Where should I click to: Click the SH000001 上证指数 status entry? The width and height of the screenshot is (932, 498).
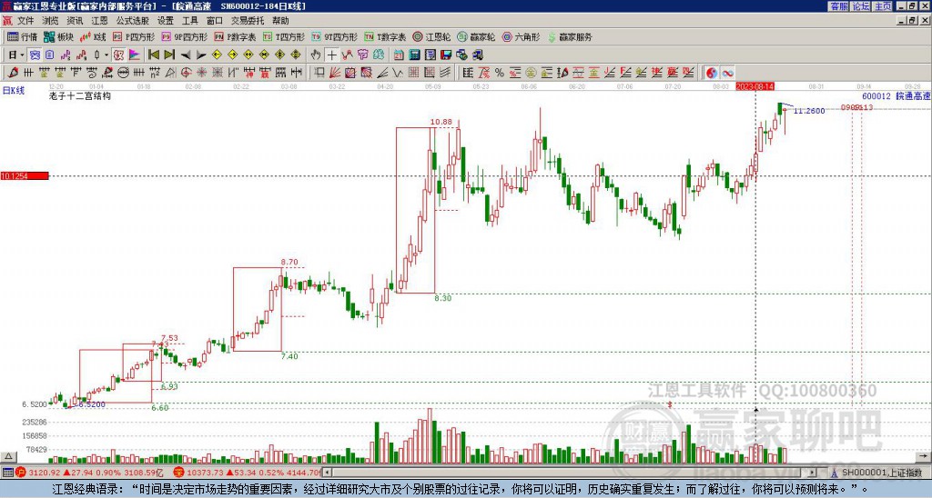(x=881, y=473)
